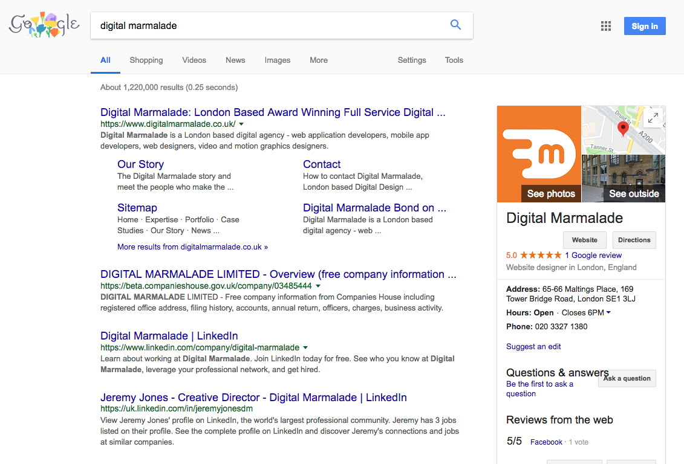Open dropdown arrow beside Companies House URL
The image size is (684, 464).
click(318, 286)
